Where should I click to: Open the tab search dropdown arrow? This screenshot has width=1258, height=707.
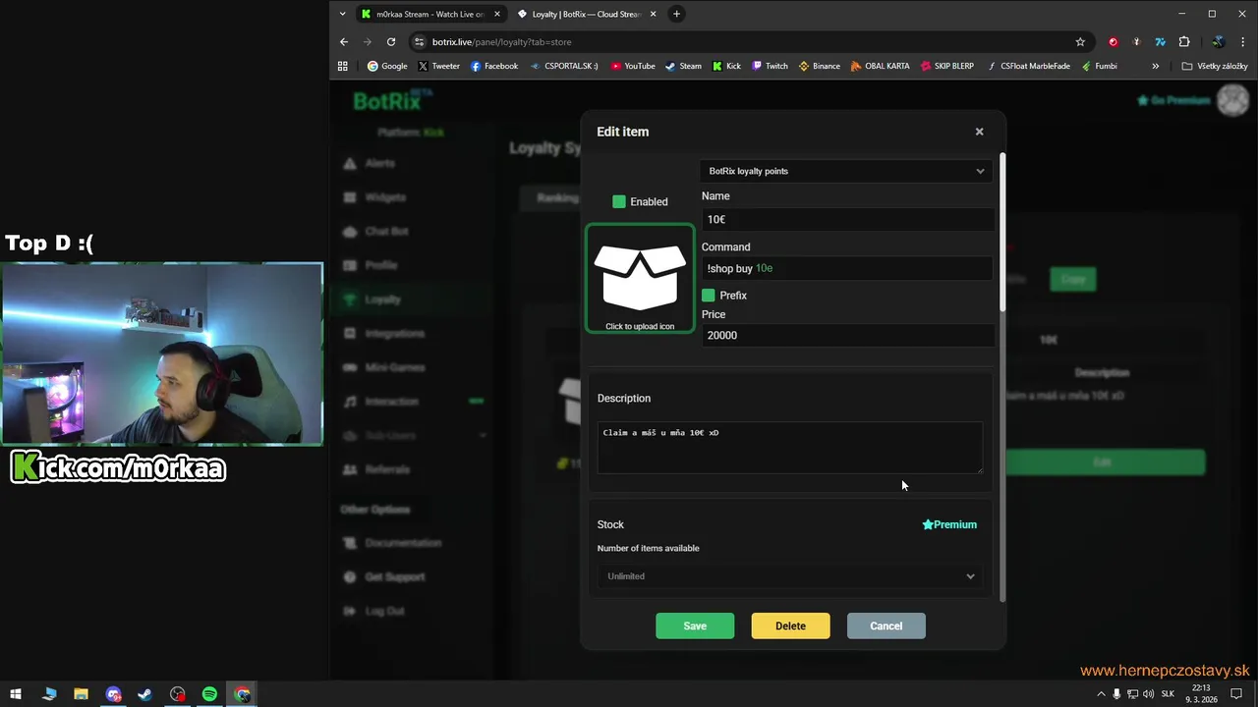tap(342, 15)
